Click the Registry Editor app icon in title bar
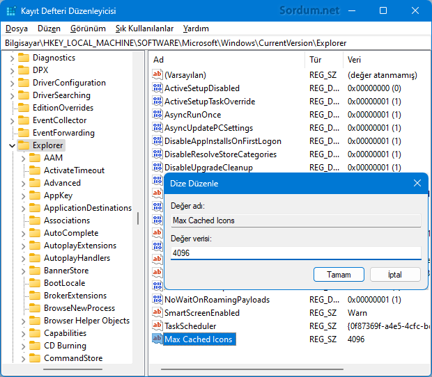Screen dimensions: 432x377 pyautogui.click(x=11, y=11)
